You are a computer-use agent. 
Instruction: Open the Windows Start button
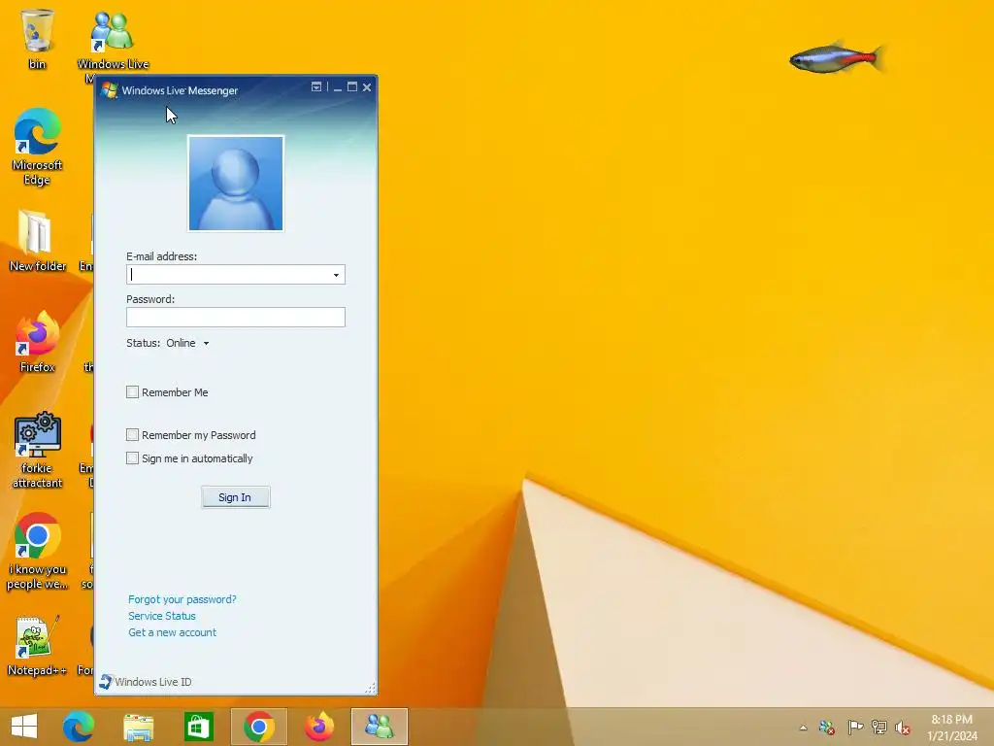(x=24, y=727)
